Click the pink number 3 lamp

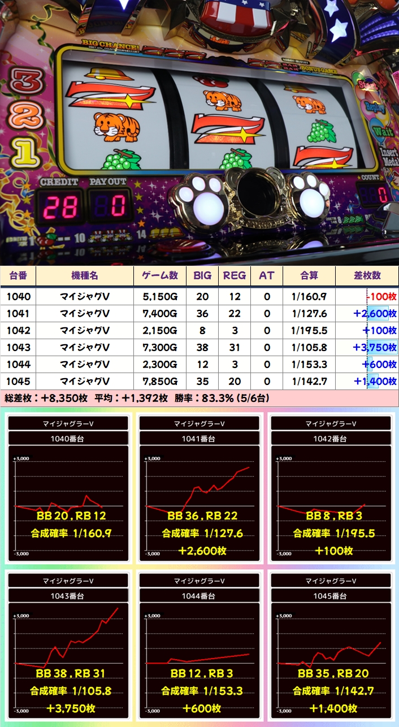click(24, 83)
